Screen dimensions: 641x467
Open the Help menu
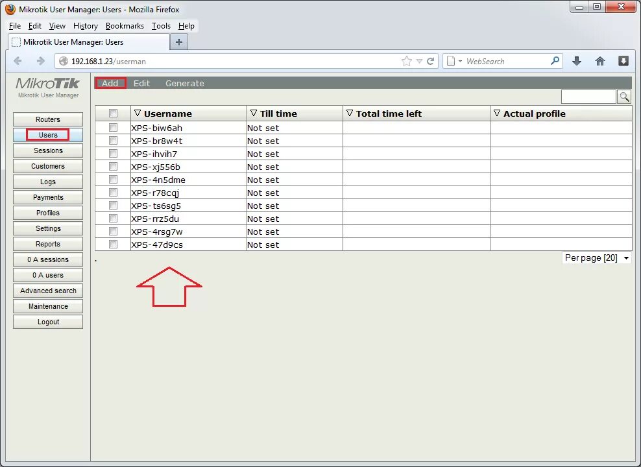coord(186,26)
